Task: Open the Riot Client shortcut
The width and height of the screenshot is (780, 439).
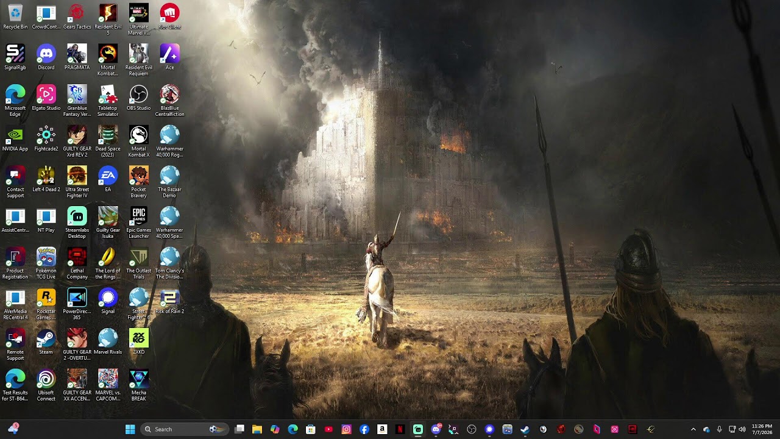Action: pos(169,17)
